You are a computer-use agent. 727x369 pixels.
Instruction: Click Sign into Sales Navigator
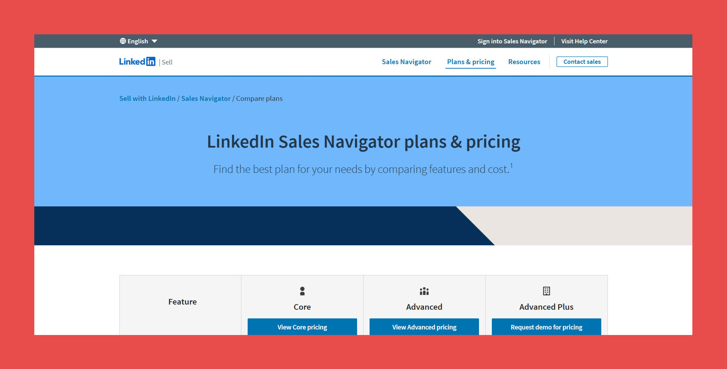[512, 41]
